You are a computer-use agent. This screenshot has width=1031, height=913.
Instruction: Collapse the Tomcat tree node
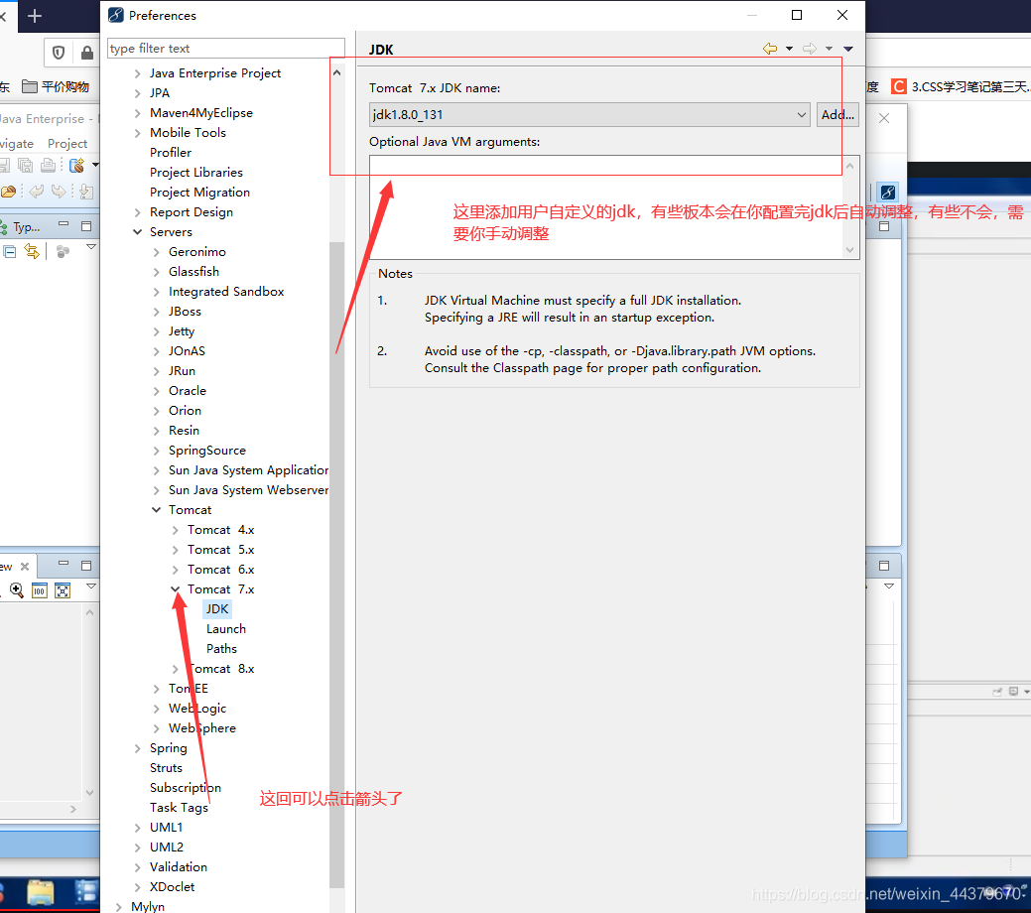pos(157,510)
